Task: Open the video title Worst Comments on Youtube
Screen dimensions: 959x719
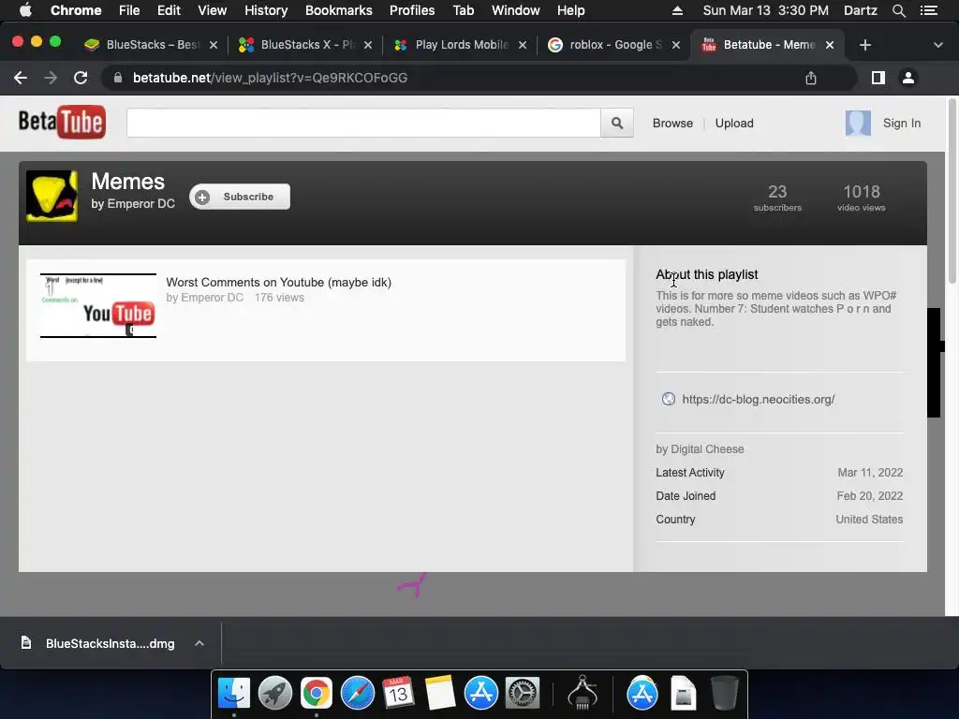Action: click(278, 282)
